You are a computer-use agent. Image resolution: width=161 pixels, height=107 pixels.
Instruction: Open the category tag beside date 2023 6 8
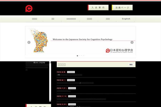(71, 72)
